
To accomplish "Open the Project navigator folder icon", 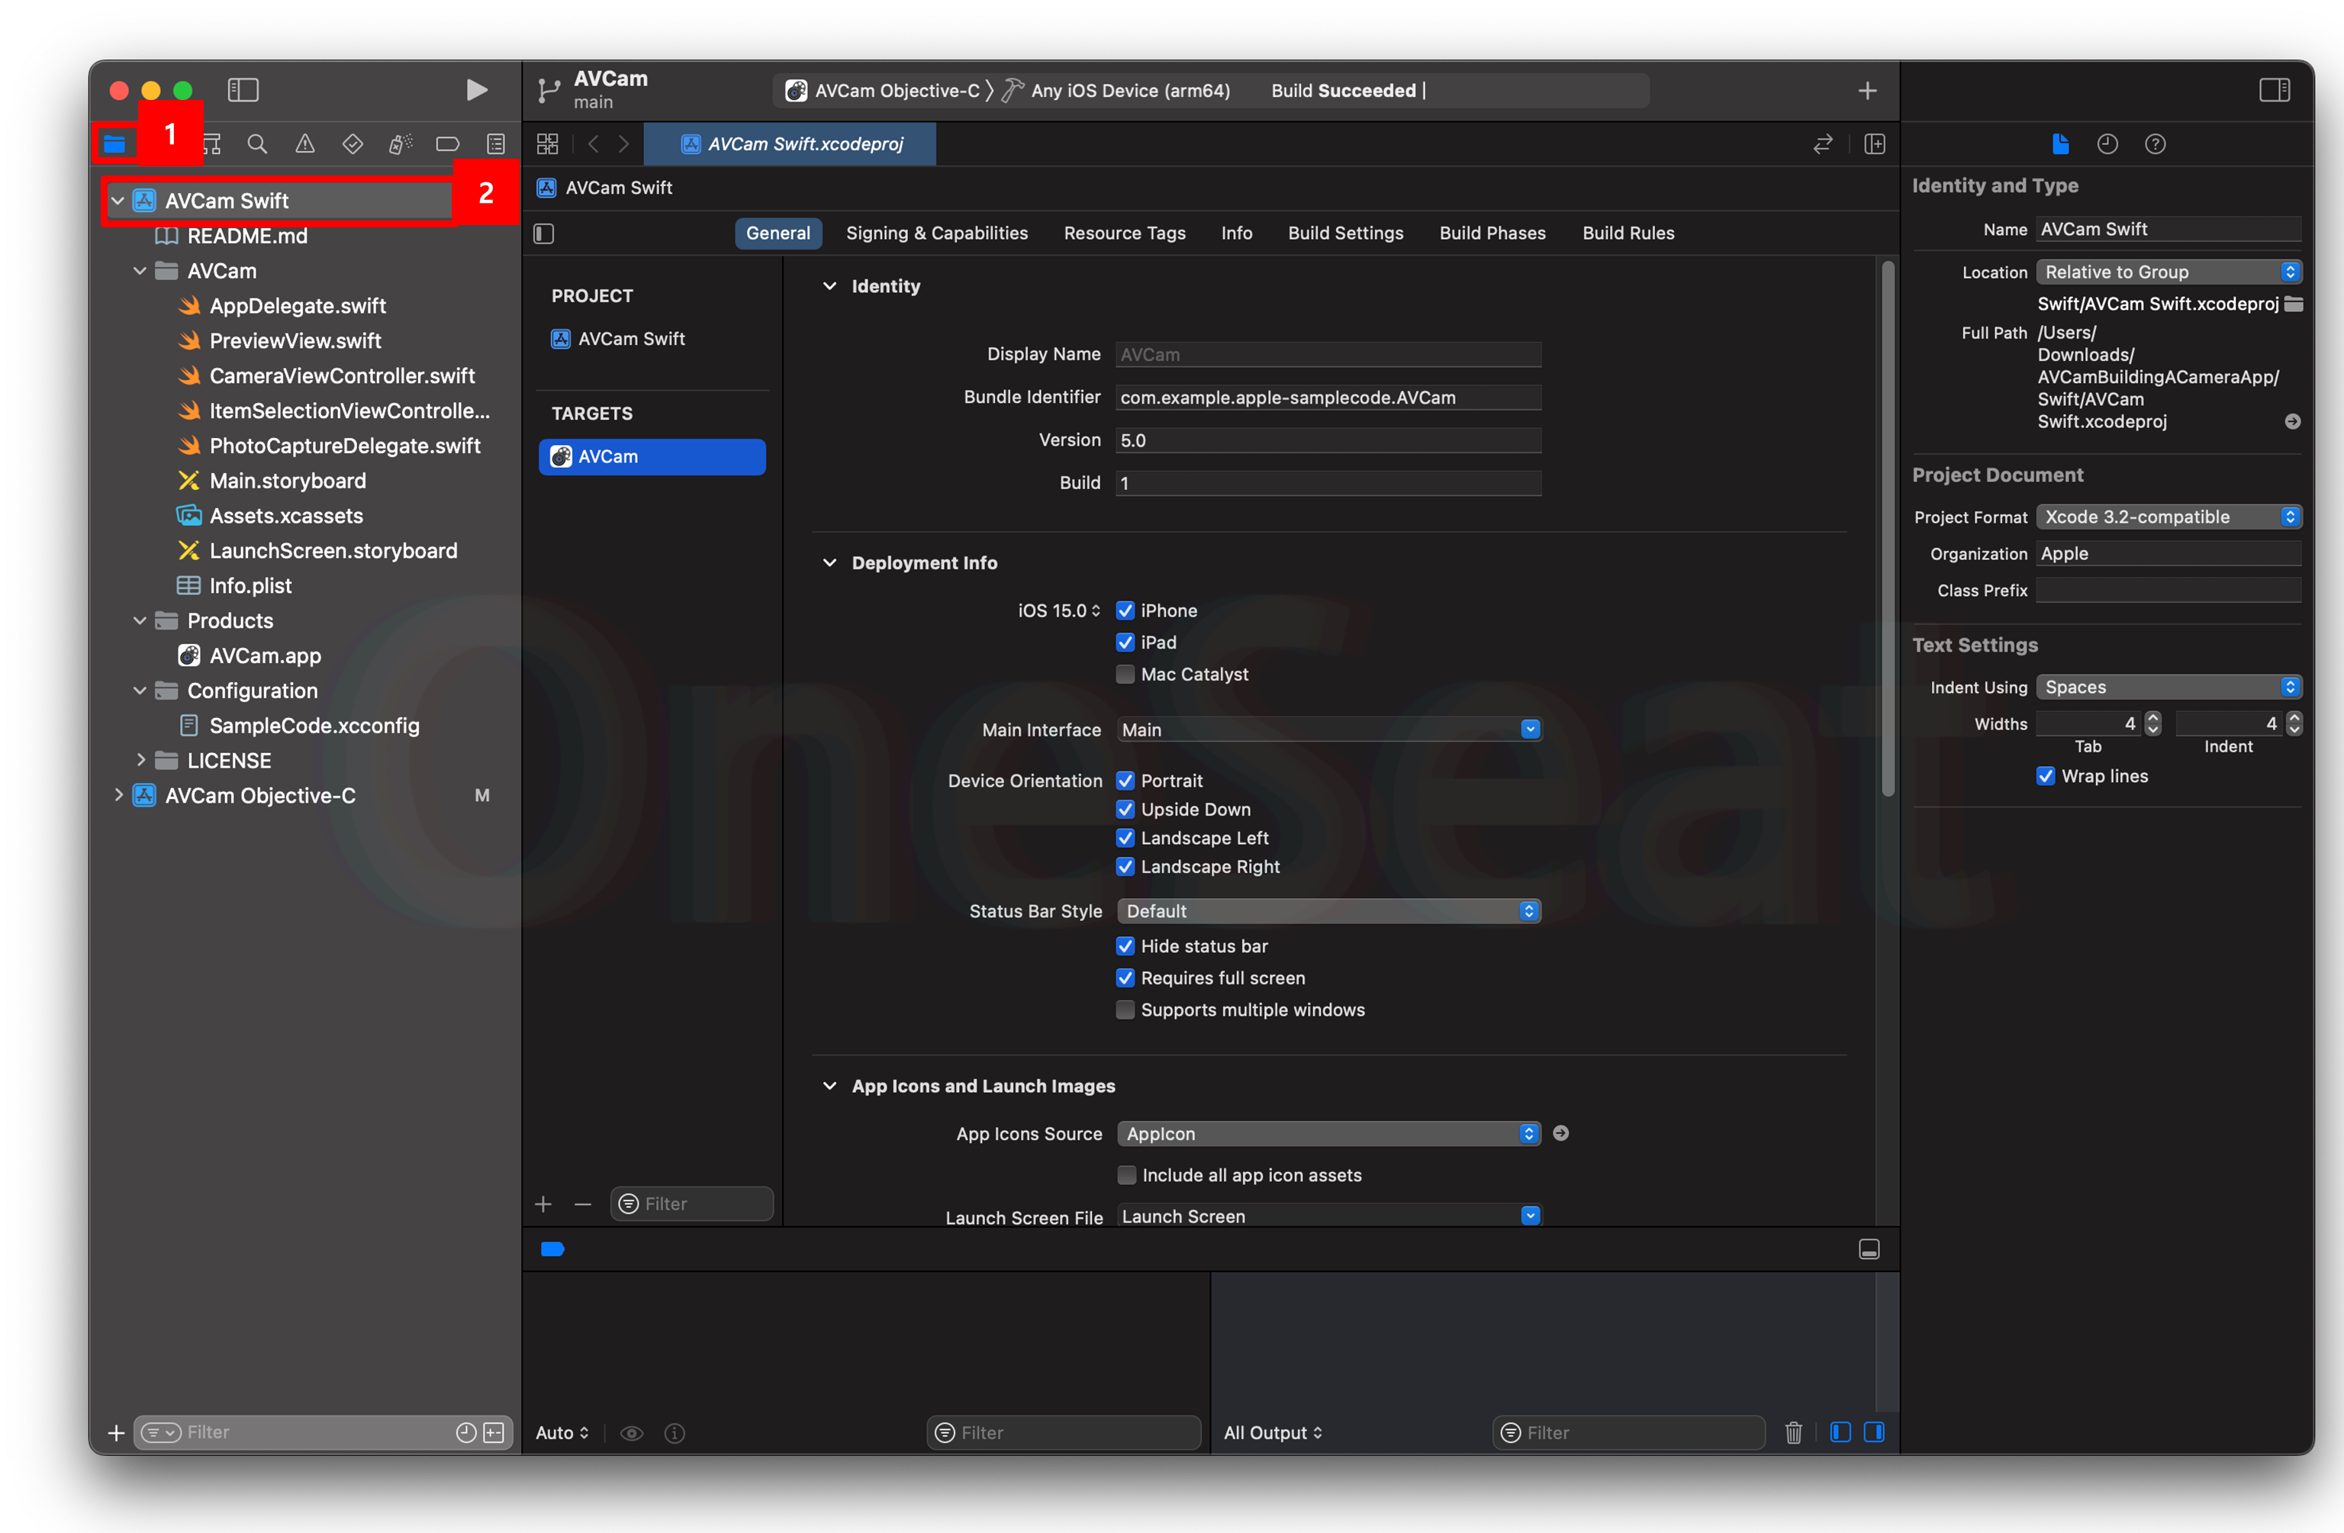I will pyautogui.click(x=114, y=144).
